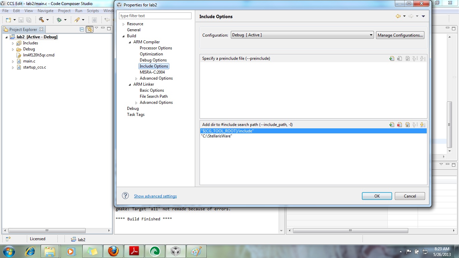Click the Save toolbar icon
This screenshot has height=258, width=459.
tap(21, 20)
